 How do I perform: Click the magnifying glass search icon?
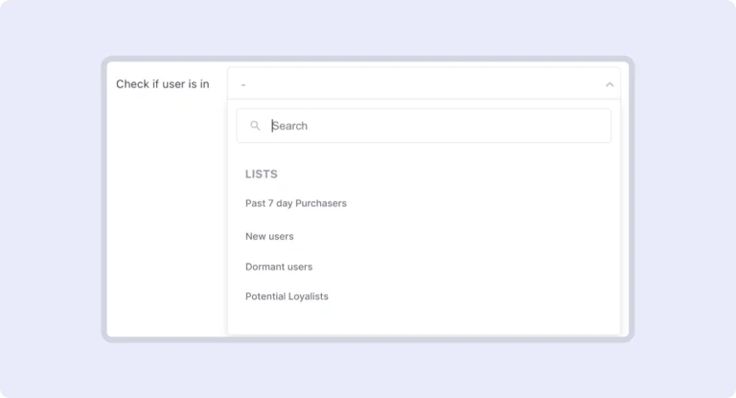click(x=255, y=126)
